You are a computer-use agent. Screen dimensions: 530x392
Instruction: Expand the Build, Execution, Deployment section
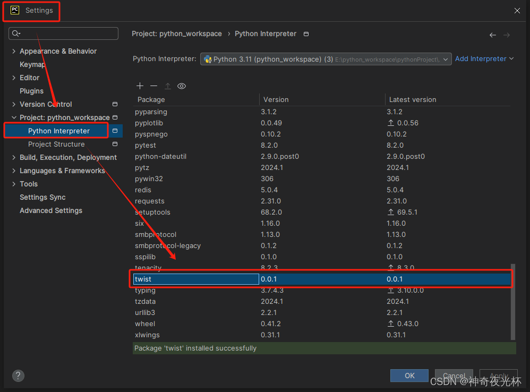(14, 158)
